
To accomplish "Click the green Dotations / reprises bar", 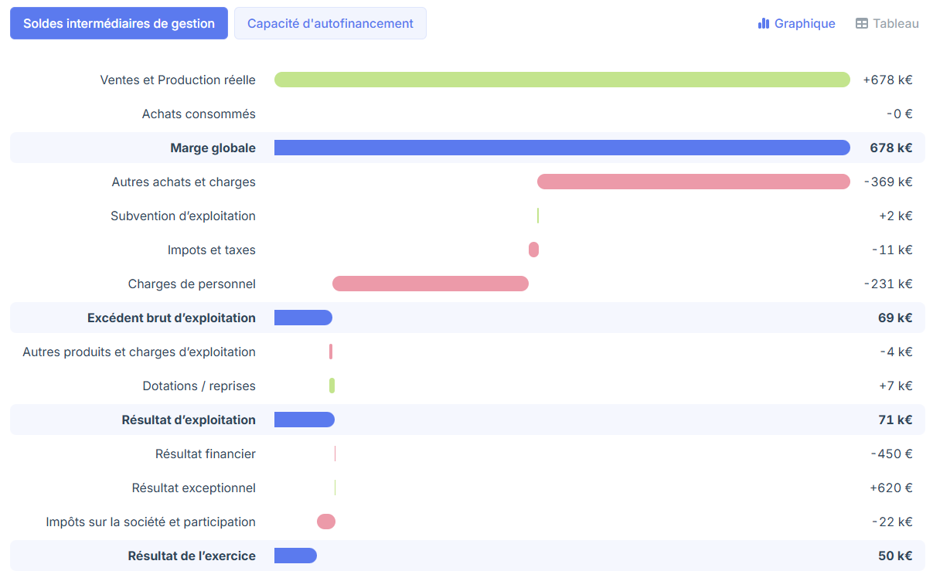I will [x=332, y=386].
